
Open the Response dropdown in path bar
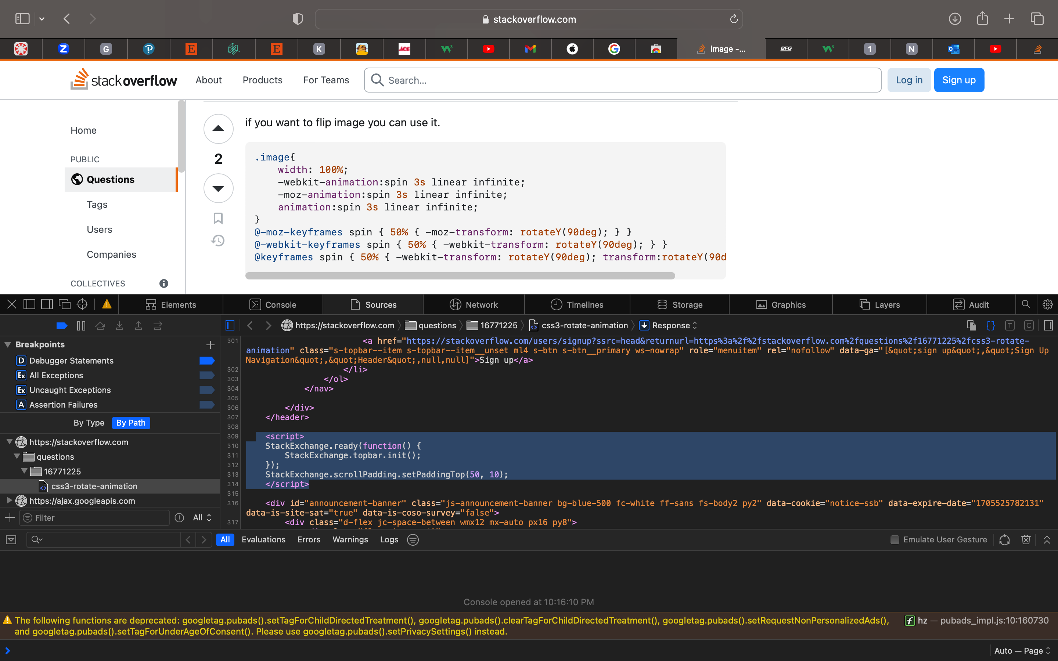[x=671, y=325]
